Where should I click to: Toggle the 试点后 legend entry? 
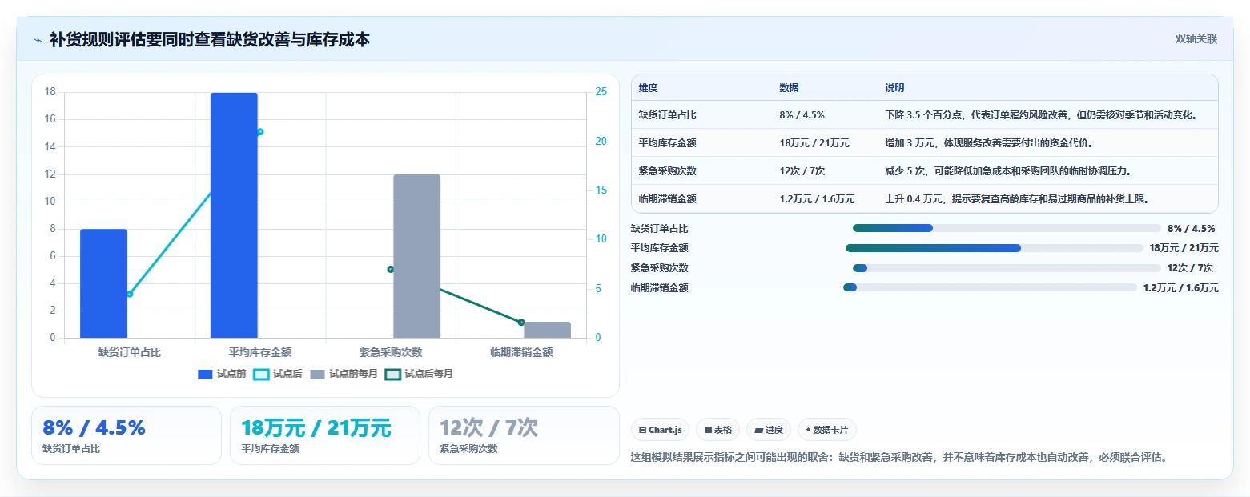click(278, 374)
